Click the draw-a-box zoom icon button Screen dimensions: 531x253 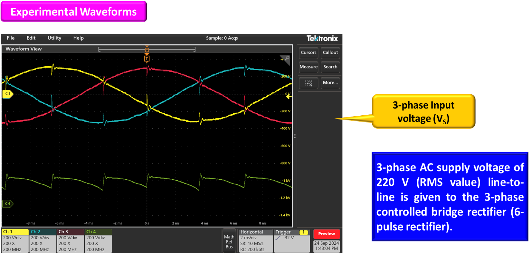(308, 83)
